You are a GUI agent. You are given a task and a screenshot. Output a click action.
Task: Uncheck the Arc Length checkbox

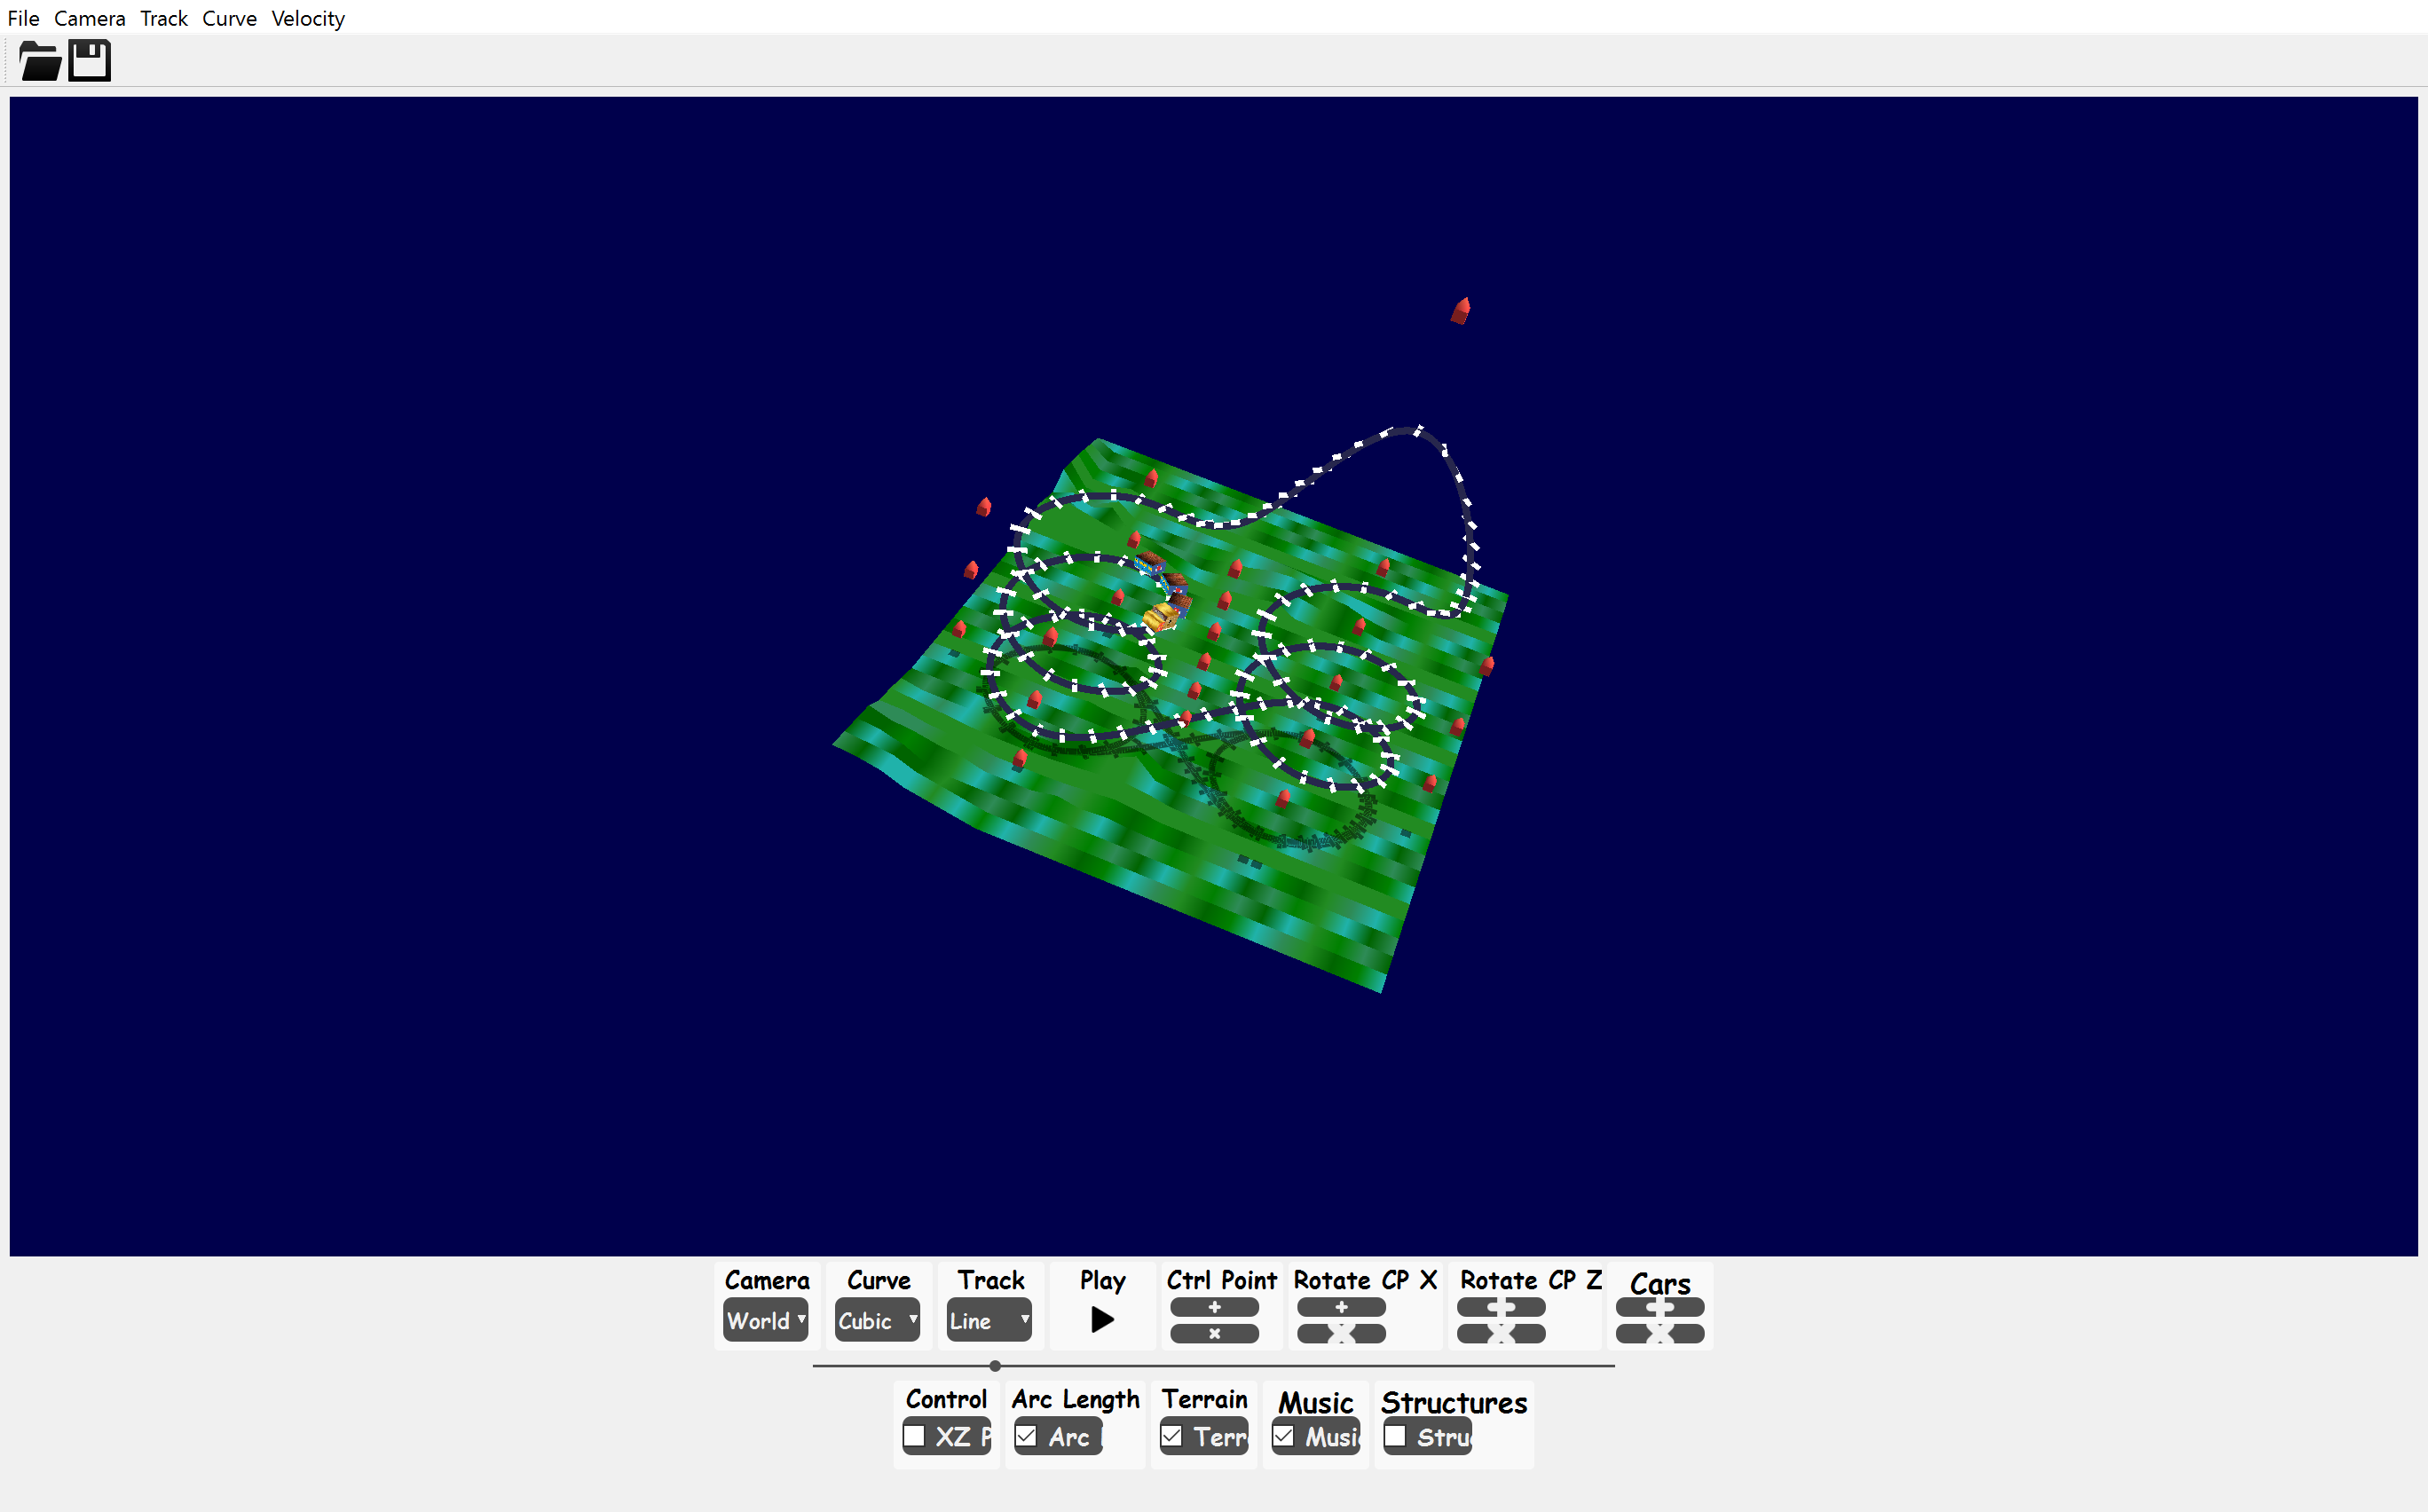pyautogui.click(x=1026, y=1436)
